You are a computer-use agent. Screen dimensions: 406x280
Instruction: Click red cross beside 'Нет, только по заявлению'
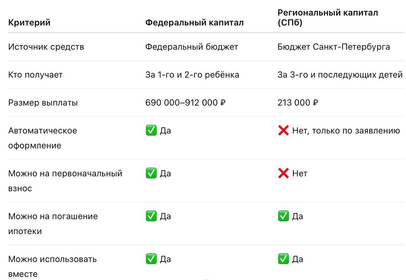283,131
